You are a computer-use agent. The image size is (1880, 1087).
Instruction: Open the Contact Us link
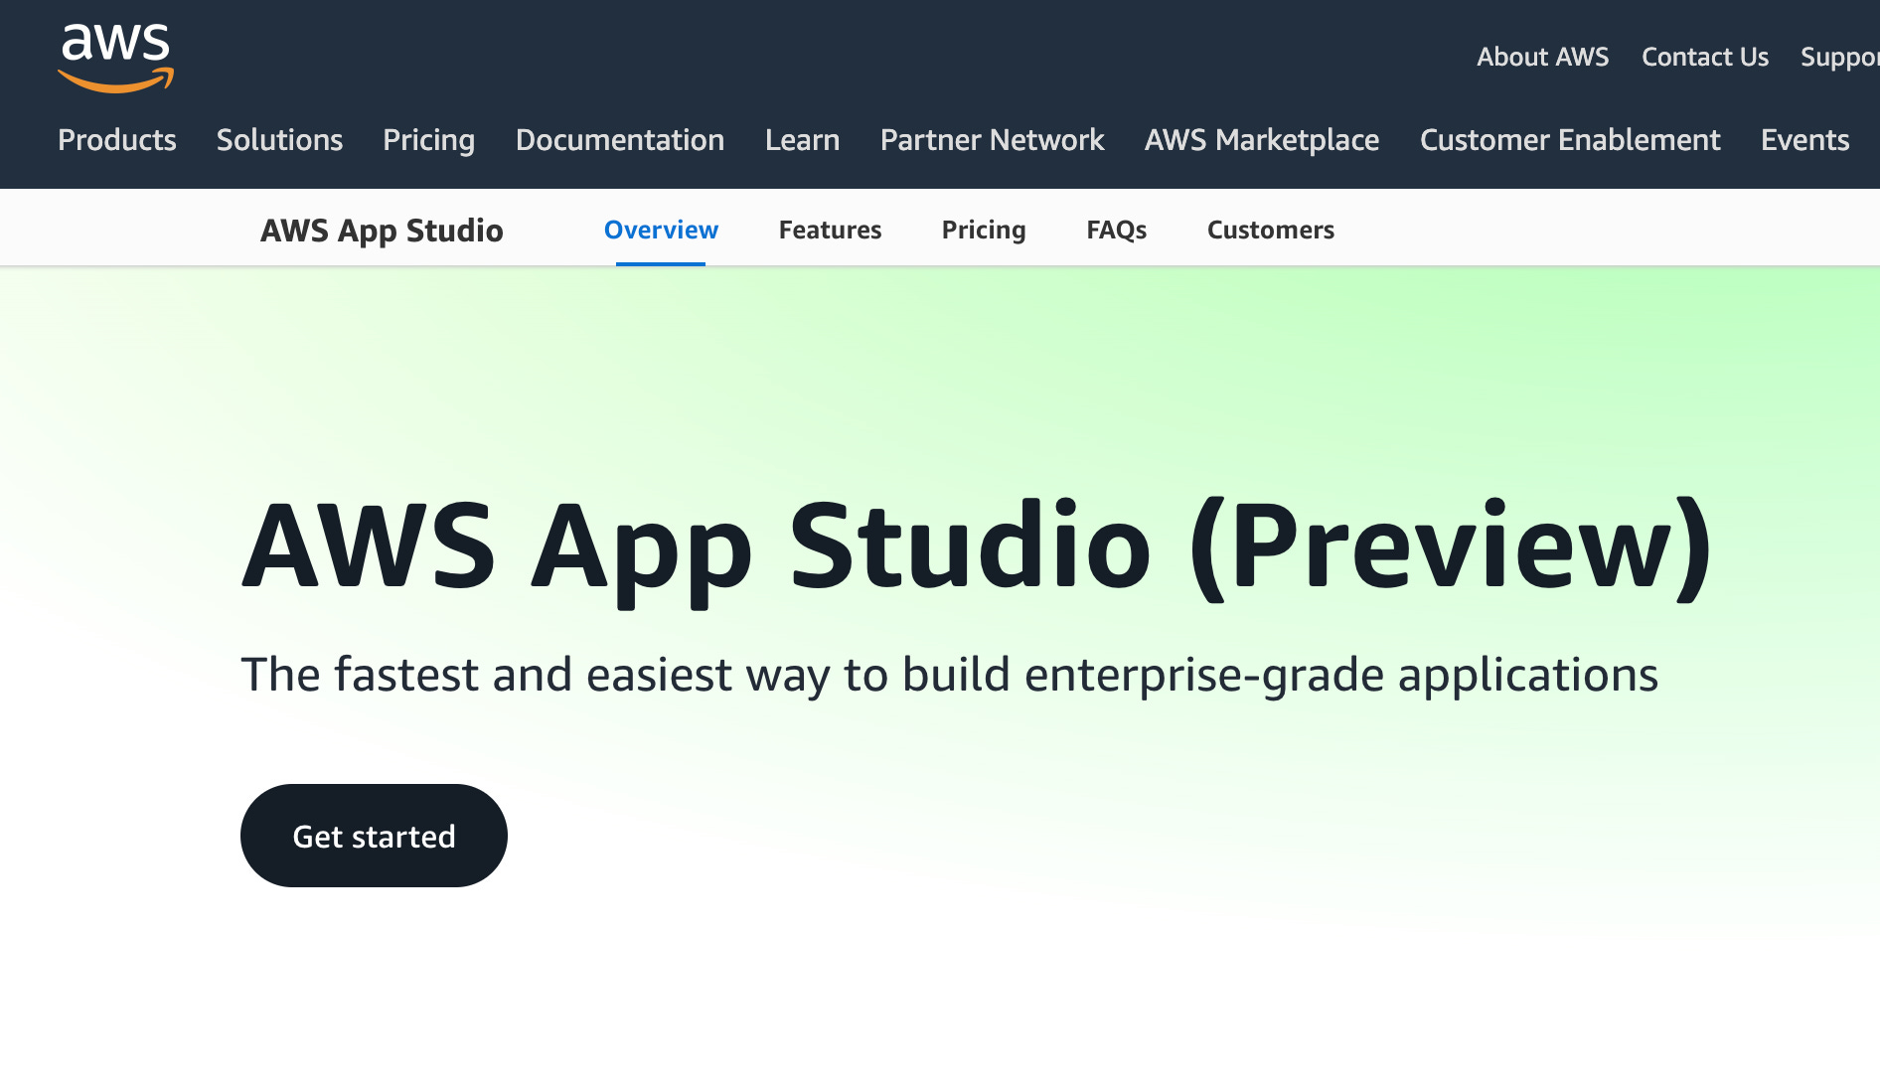click(1705, 57)
